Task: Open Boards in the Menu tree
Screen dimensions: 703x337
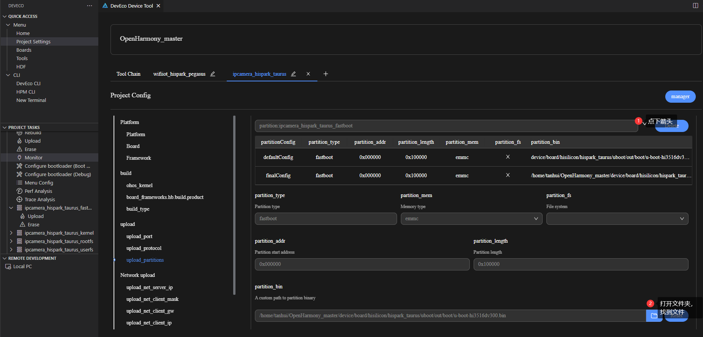Action: (x=24, y=50)
